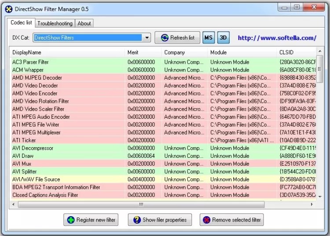Click the green plus Register icon
330x236 pixels.
pyautogui.click(x=71, y=220)
